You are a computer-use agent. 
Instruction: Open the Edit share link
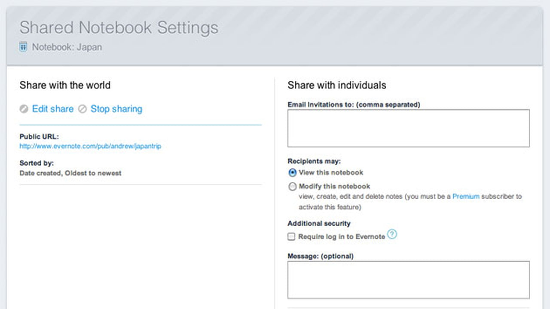point(53,109)
